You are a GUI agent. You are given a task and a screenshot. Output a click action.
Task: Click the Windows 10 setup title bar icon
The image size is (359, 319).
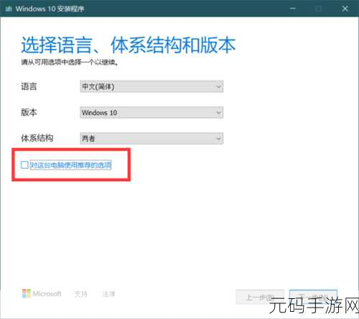pos(9,9)
